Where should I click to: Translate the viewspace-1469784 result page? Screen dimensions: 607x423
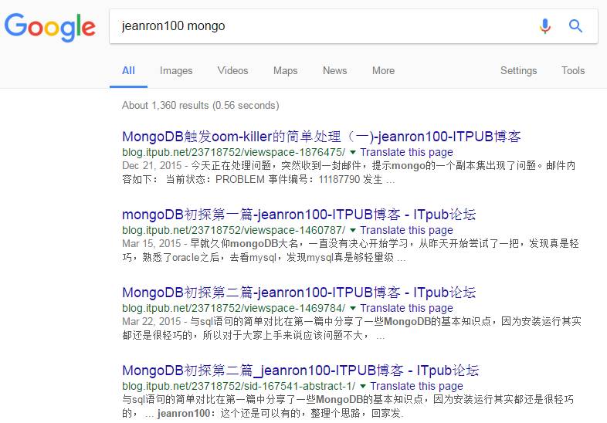tap(406, 308)
